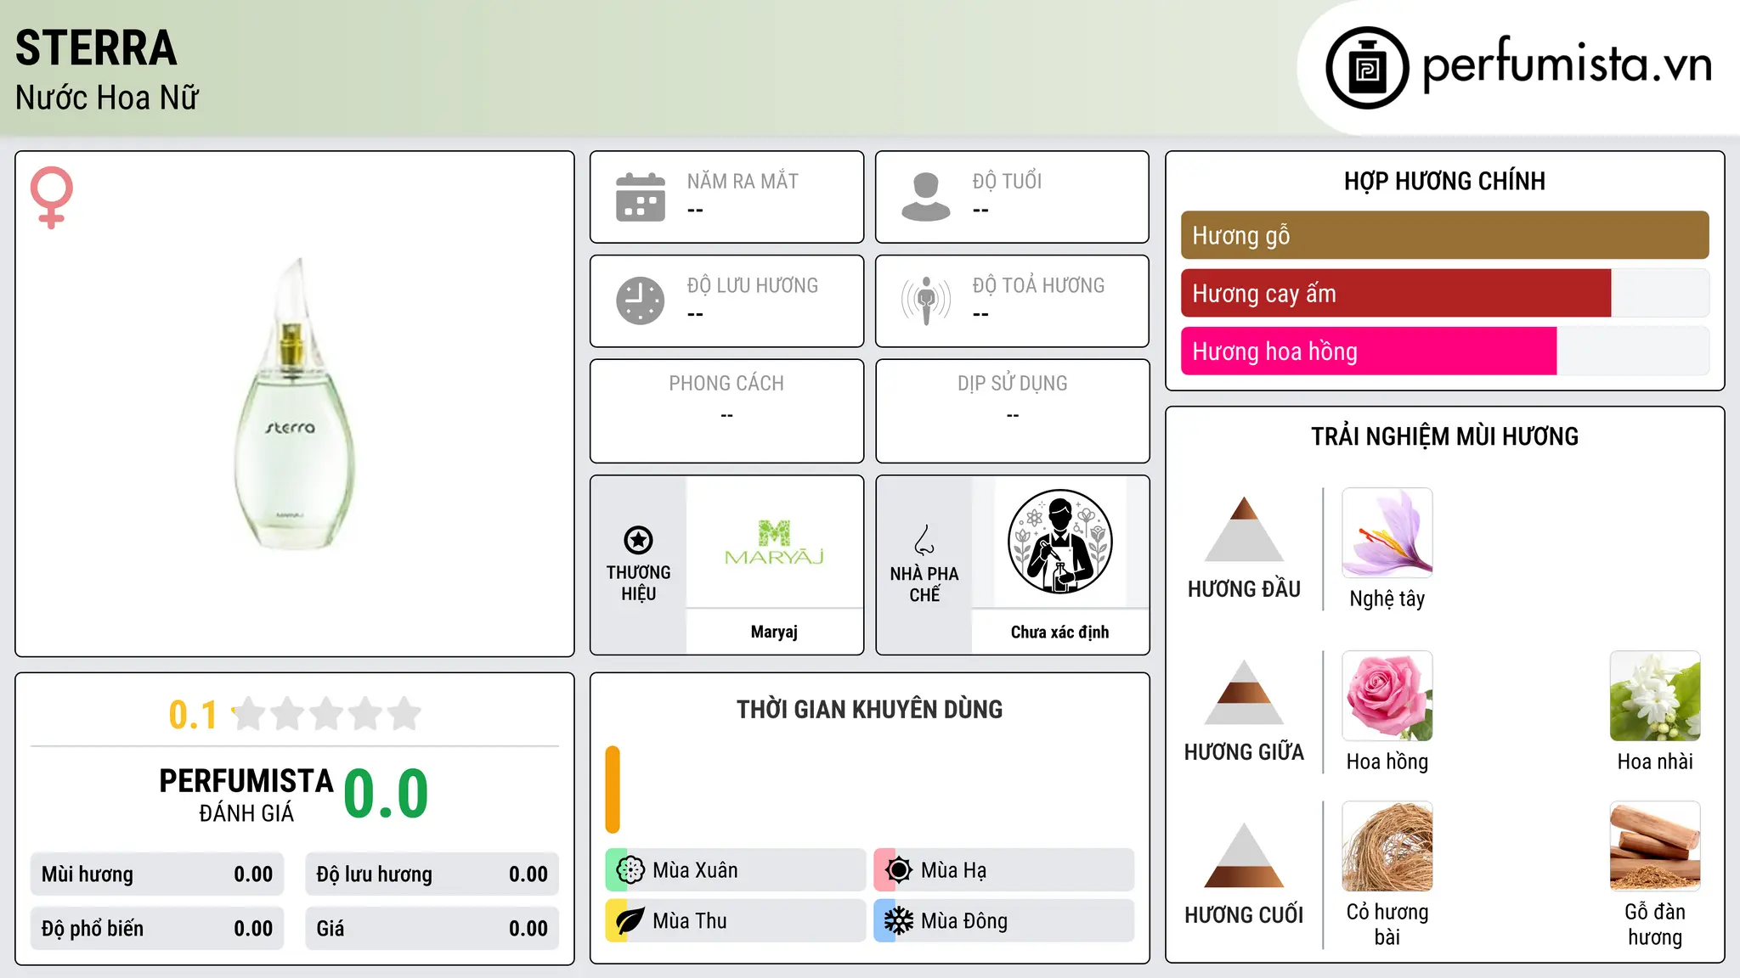Image resolution: width=1740 pixels, height=978 pixels.
Task: Click the Chưa xác định perfumer label
Action: click(x=1059, y=632)
